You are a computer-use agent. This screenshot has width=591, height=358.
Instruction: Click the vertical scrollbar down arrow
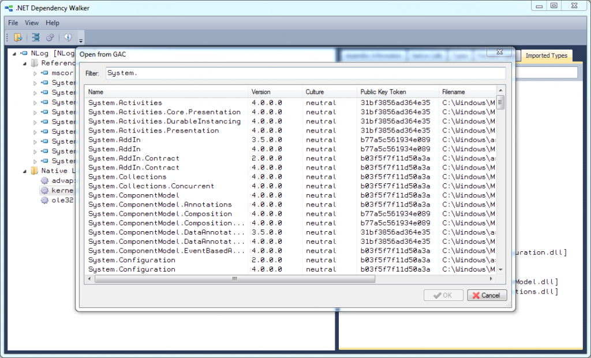click(500, 270)
